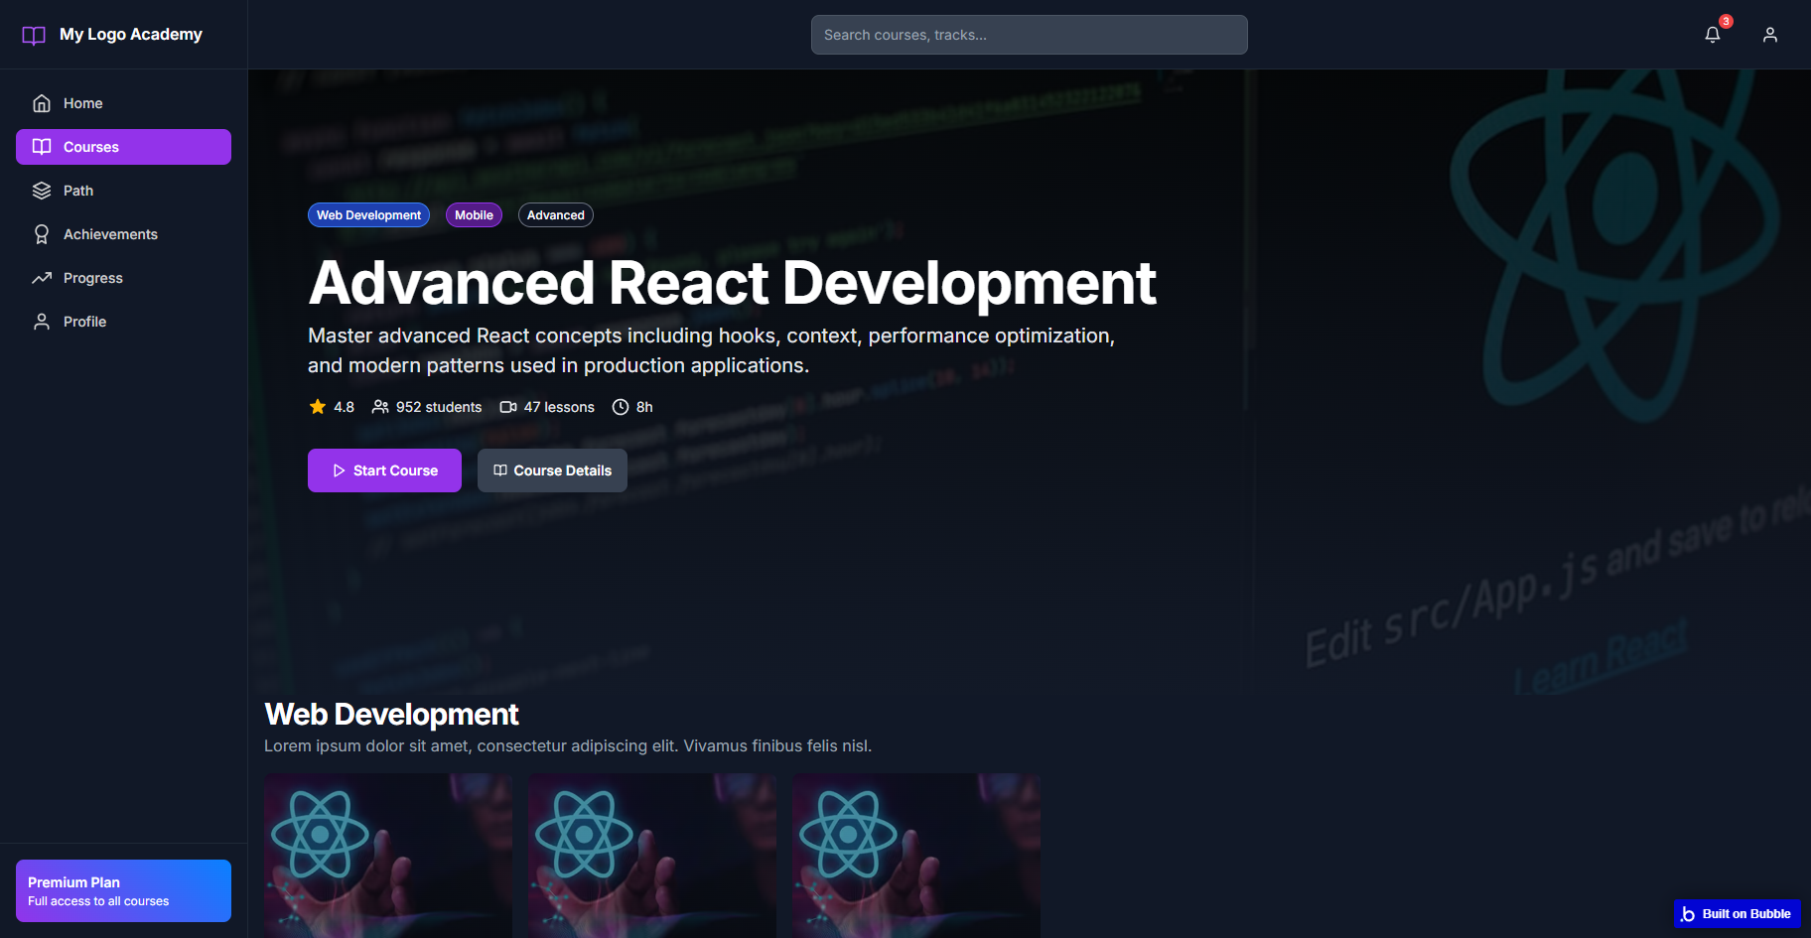Viewport: 1811px width, 938px height.
Task: Open Achievements in the sidebar
Action: [123, 234]
